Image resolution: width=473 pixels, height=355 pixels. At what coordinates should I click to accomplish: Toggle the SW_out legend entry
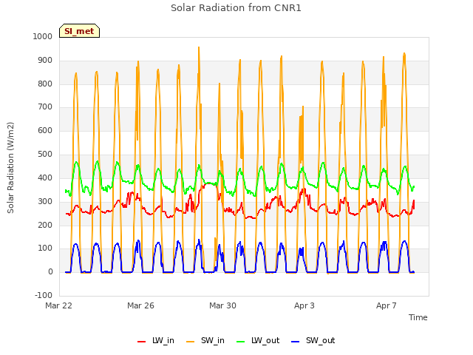tap(313, 340)
